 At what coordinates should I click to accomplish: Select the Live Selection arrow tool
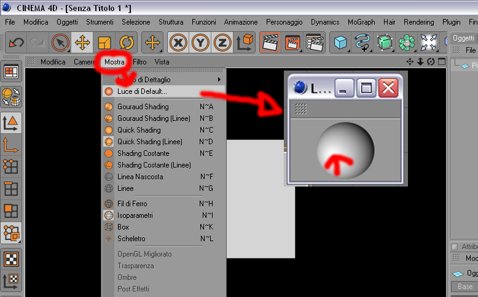point(60,42)
